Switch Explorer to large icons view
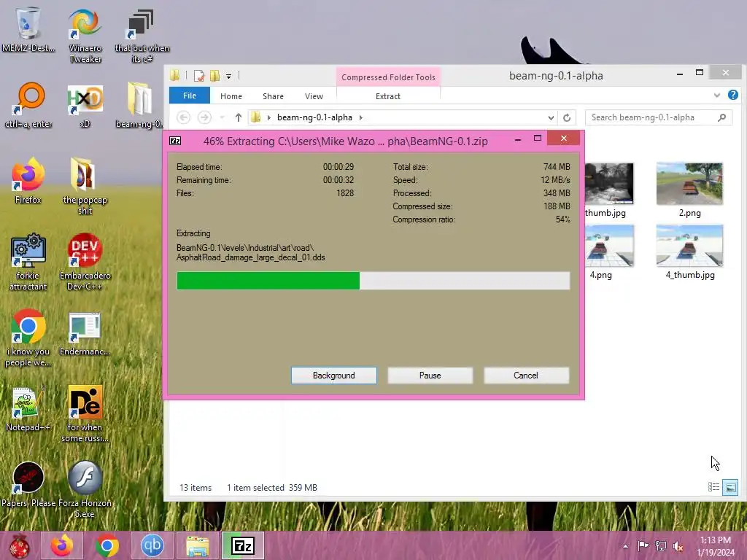Screen dimensions: 747x560 (x=730, y=487)
